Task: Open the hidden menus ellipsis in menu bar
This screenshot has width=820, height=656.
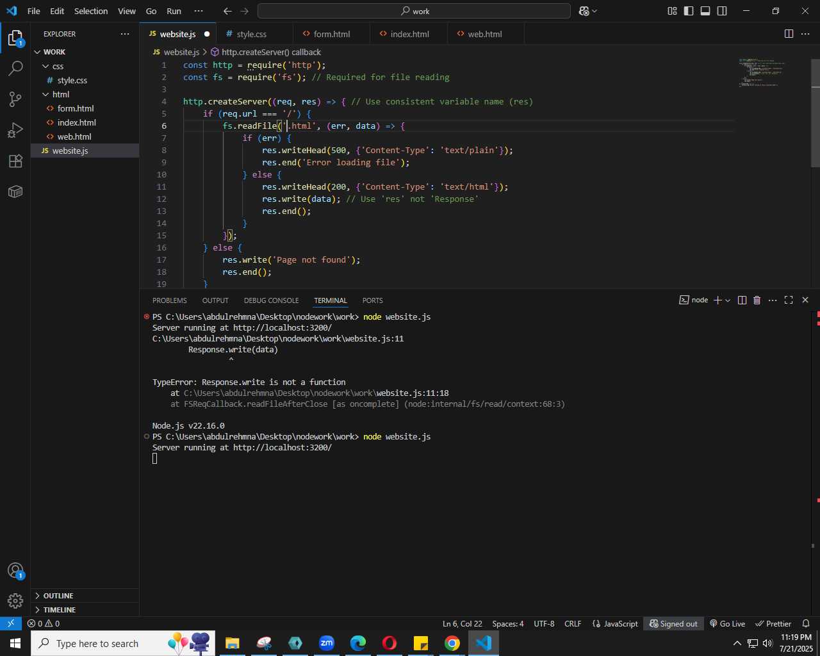Action: click(198, 11)
